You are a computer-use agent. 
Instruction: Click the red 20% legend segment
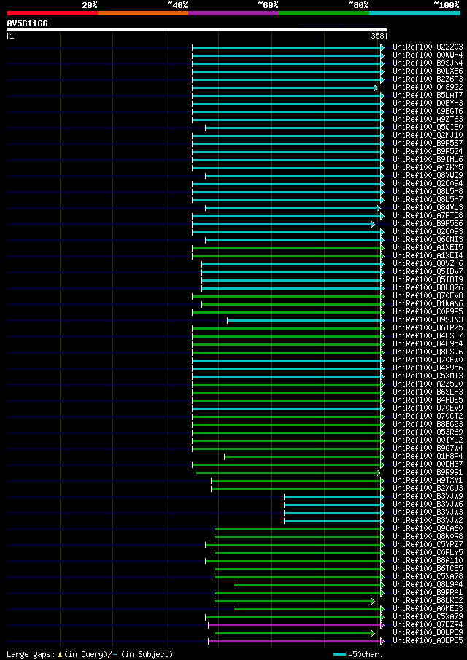[53, 13]
